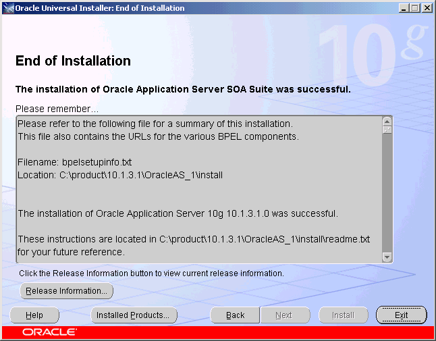This screenshot has height=341, width=436.
Task: Click the greyed-out Next button
Action: pyautogui.click(x=285, y=315)
